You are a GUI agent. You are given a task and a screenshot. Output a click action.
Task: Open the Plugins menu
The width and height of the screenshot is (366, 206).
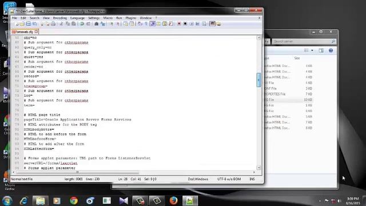tap(131, 18)
